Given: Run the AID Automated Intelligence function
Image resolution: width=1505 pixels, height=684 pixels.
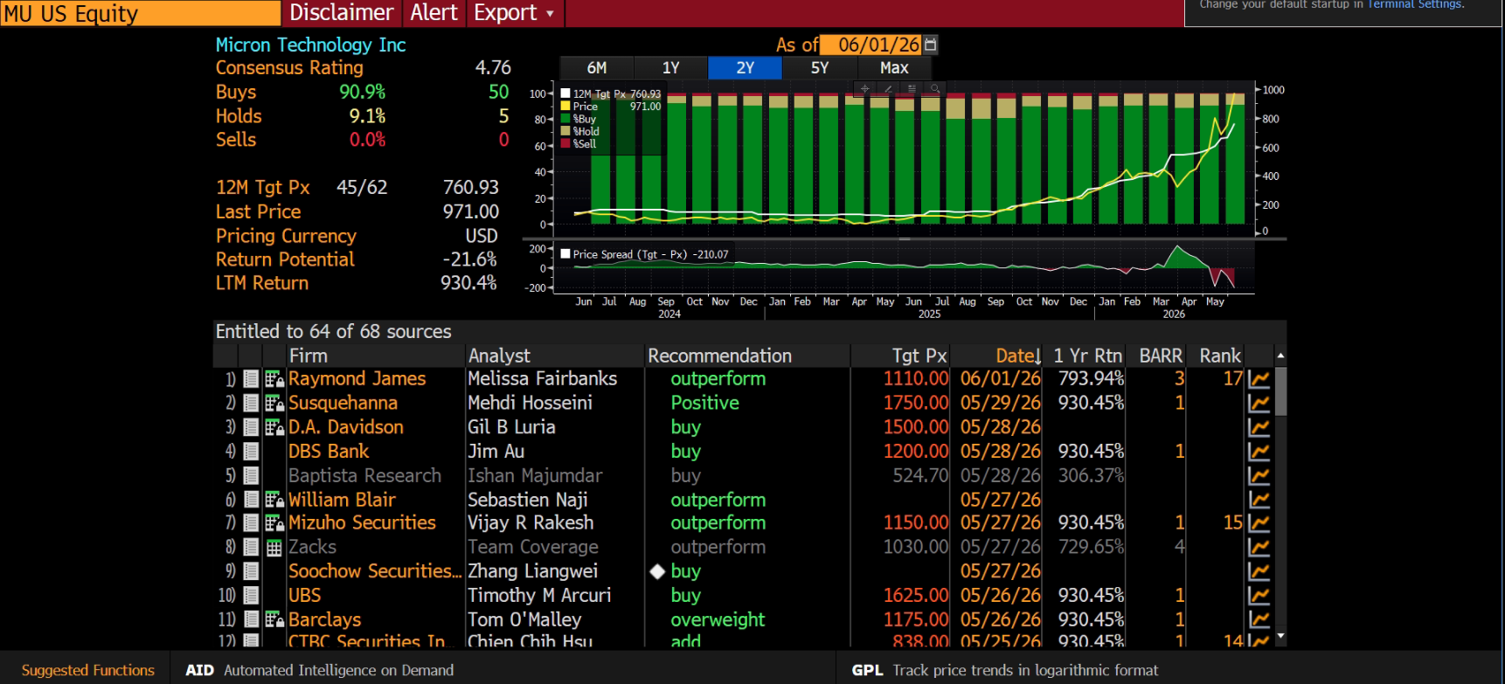Looking at the screenshot, I should [320, 670].
